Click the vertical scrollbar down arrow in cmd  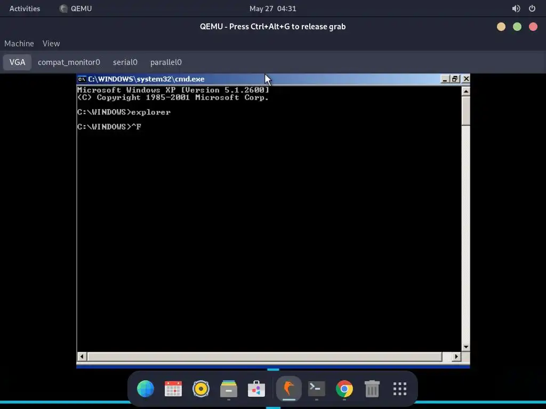click(466, 347)
